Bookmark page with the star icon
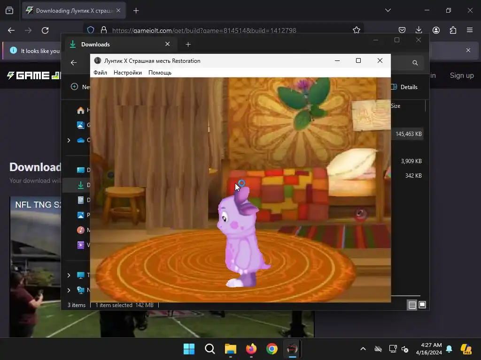 356,30
